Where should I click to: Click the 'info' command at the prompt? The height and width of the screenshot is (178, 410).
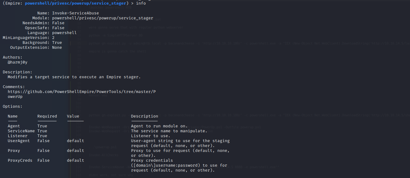tap(141, 3)
